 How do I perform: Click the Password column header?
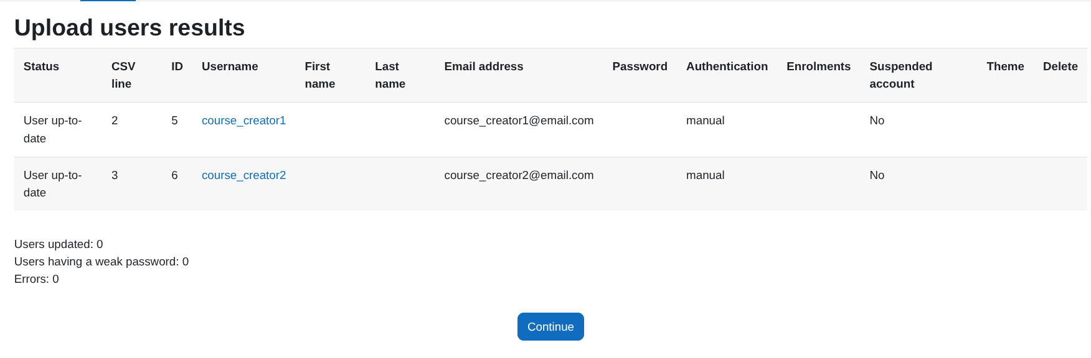coord(640,67)
